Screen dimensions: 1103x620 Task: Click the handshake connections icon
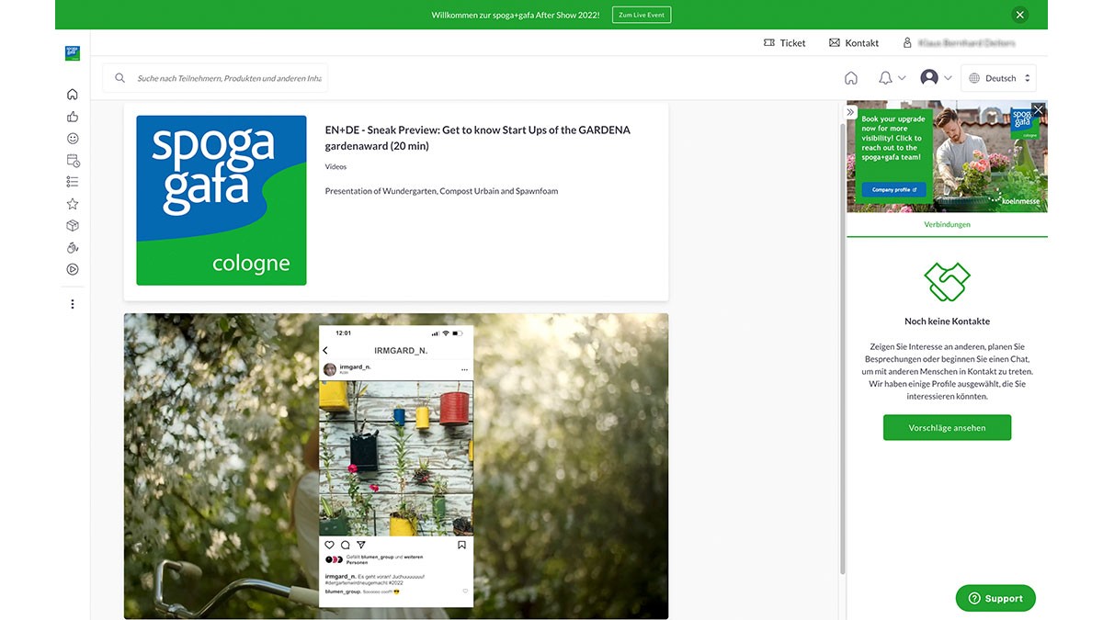947,282
